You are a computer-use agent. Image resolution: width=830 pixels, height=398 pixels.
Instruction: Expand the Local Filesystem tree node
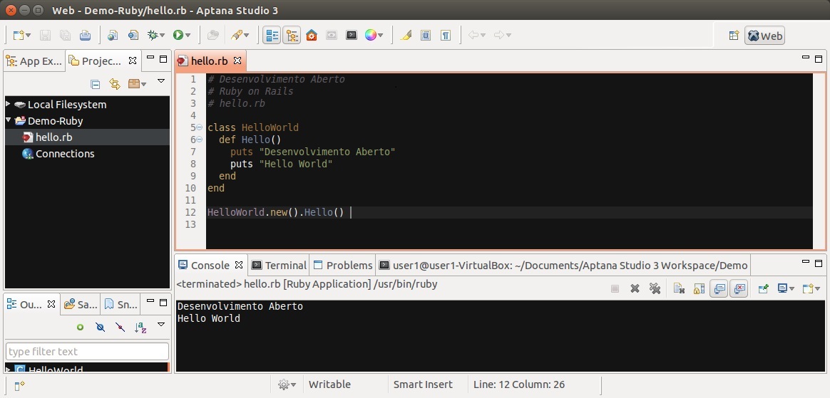point(9,104)
